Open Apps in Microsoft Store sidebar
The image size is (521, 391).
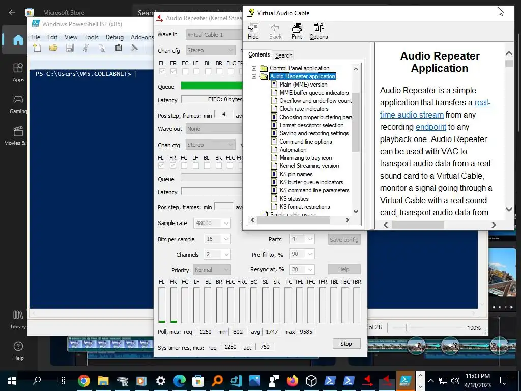coord(18,72)
